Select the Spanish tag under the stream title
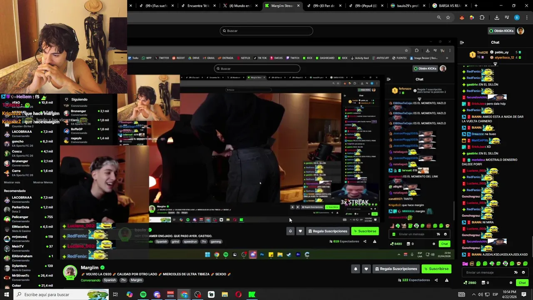This screenshot has width=533, height=300. (110, 280)
